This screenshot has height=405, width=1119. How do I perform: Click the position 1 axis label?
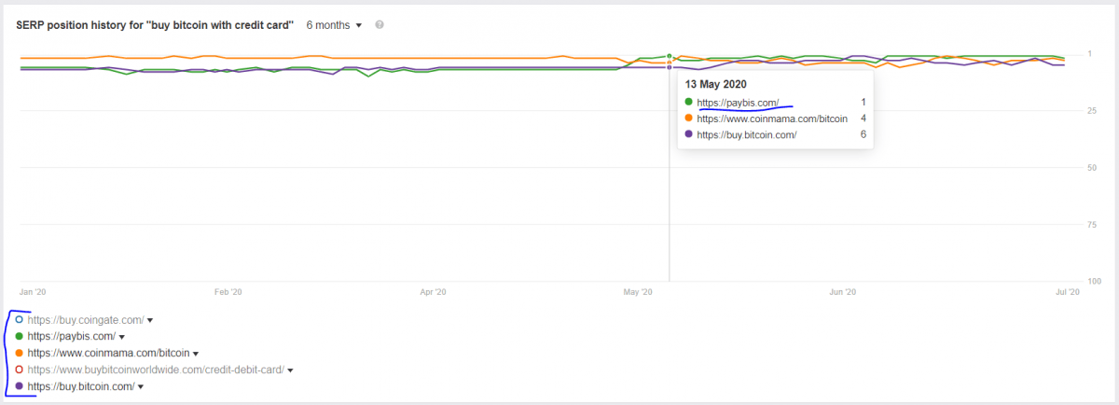point(1089,54)
